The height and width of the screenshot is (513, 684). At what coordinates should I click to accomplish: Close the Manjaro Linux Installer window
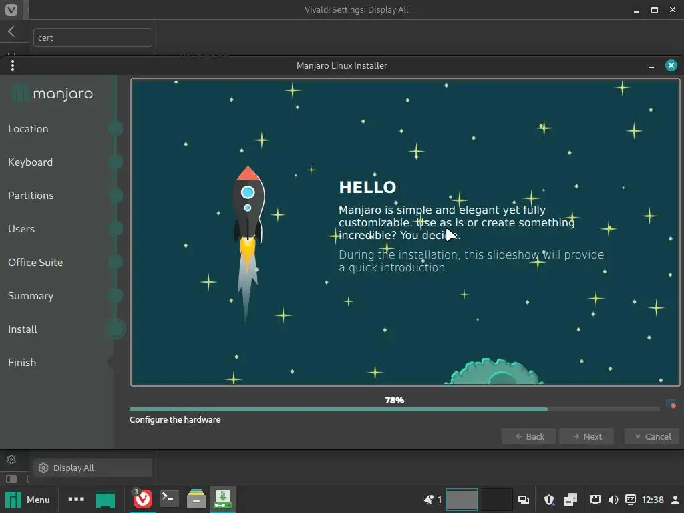(x=671, y=65)
